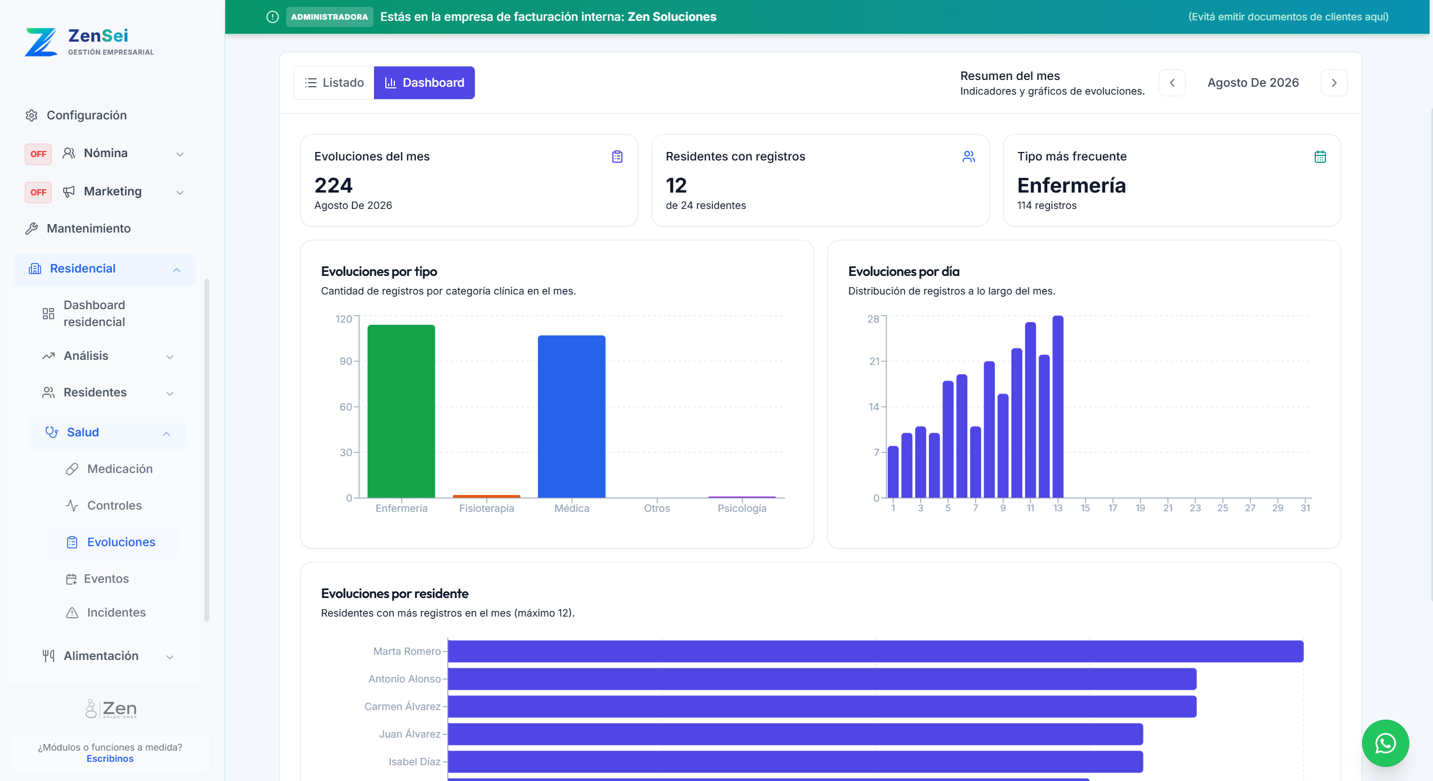Click the orange Fisioterapia bar
This screenshot has height=781, width=1433.
487,496
